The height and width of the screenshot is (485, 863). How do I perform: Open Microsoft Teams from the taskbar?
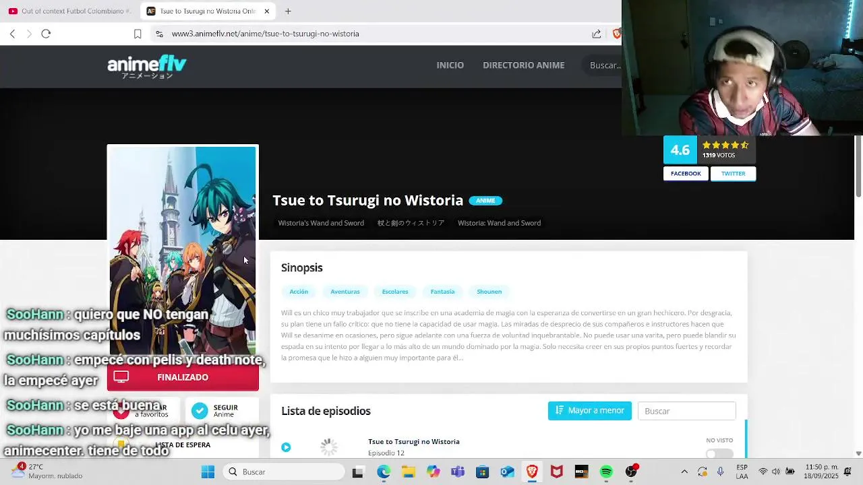point(458,472)
